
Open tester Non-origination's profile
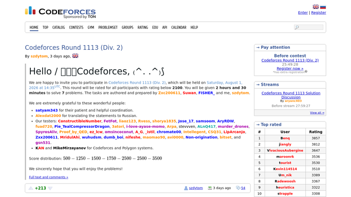pos(201,137)
